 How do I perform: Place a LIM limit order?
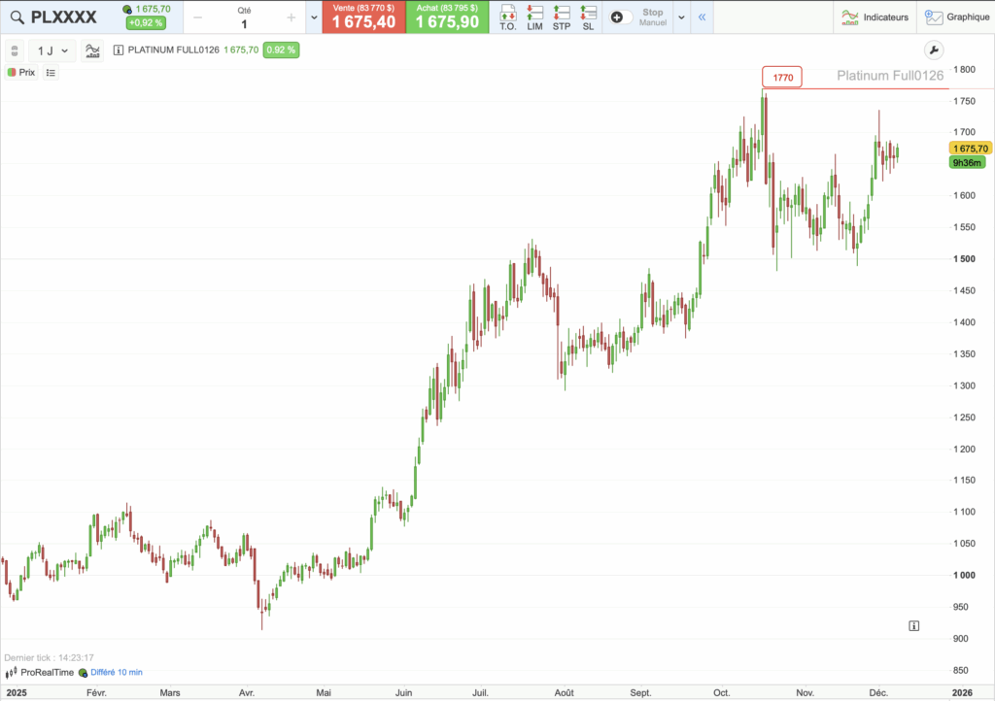[534, 17]
